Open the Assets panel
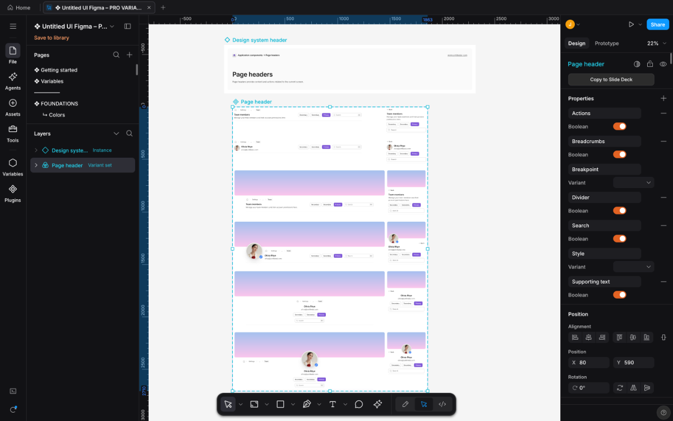The height and width of the screenshot is (421, 673). (13, 107)
